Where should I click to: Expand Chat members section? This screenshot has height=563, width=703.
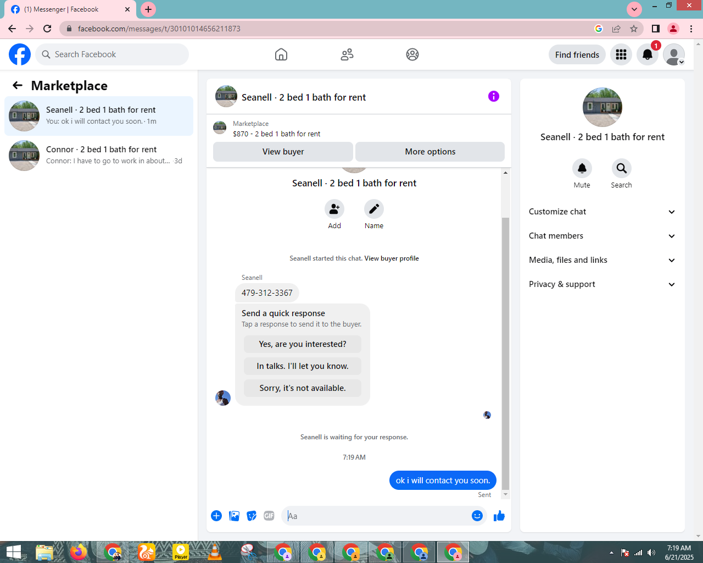coord(602,236)
